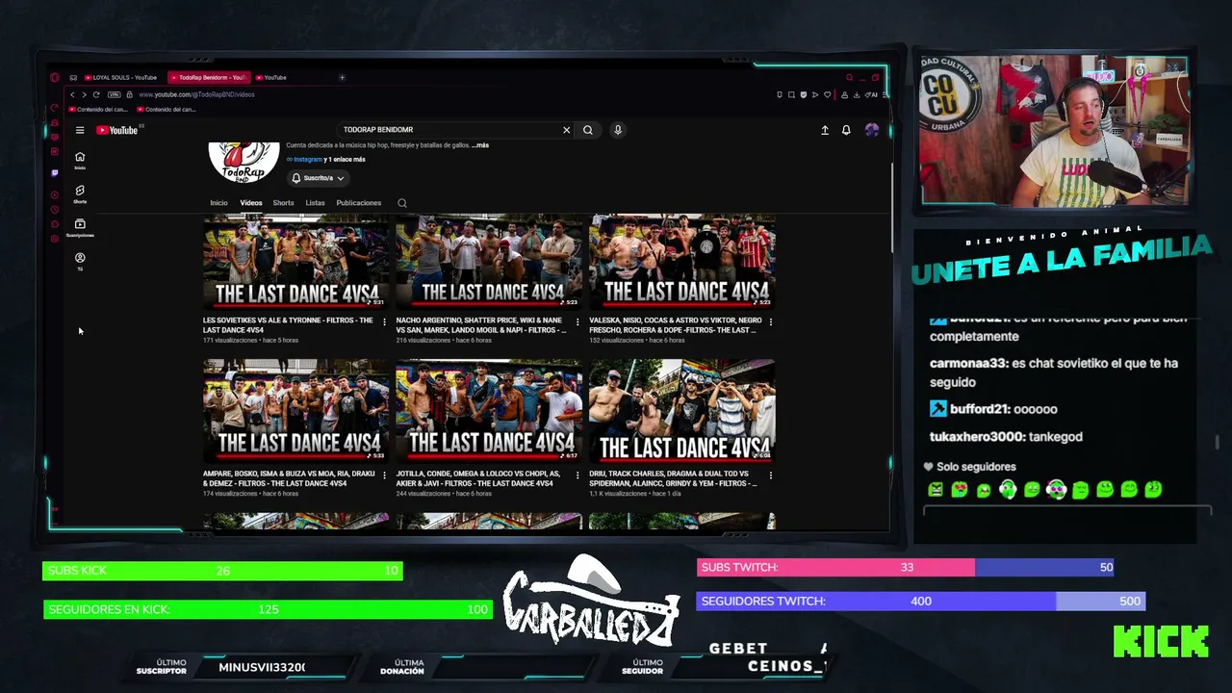This screenshot has height=693, width=1232.
Task: Reload the page with the refresh icon
Action: (x=96, y=94)
